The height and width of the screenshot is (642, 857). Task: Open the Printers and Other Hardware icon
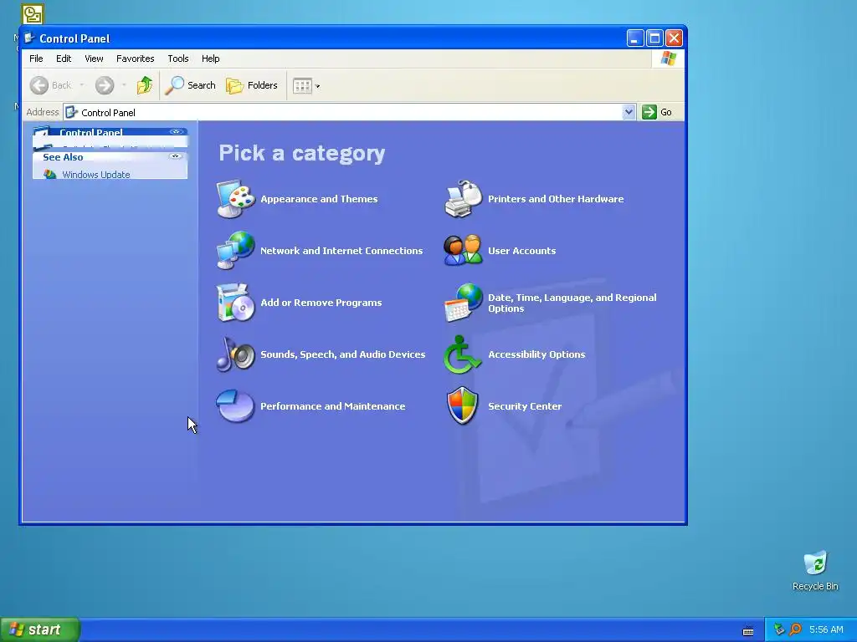click(463, 199)
